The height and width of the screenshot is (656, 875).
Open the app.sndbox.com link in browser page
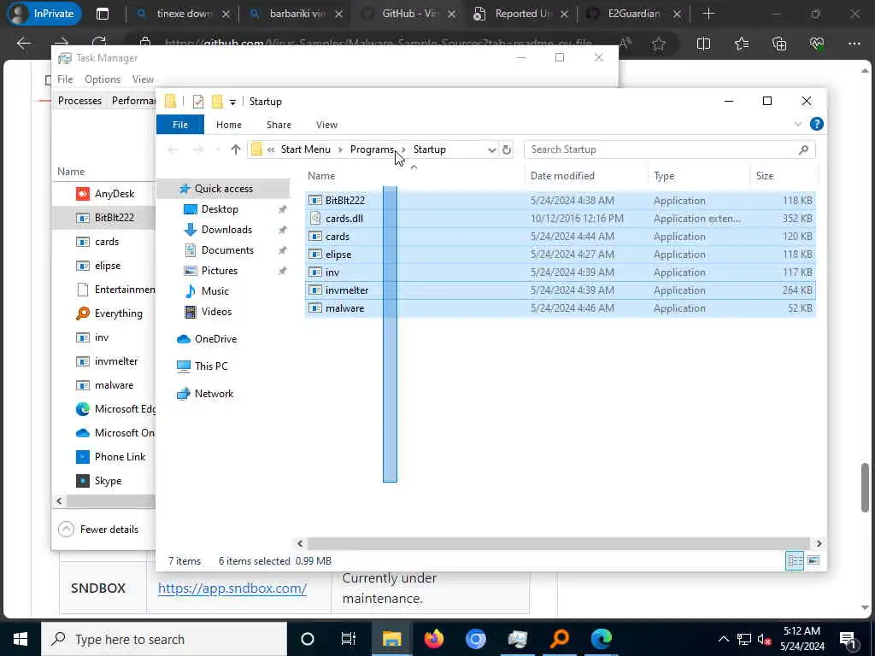tap(232, 588)
